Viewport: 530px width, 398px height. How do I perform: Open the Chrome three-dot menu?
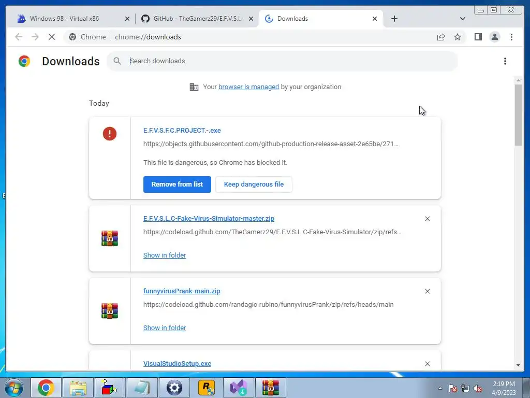(x=511, y=37)
